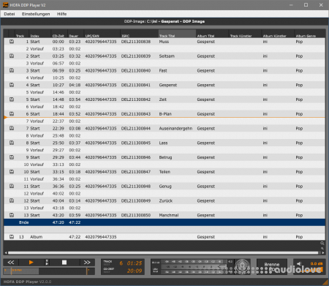329x286 pixels.
Task: Click track title Auseinandergehn
Action: tap(175, 128)
